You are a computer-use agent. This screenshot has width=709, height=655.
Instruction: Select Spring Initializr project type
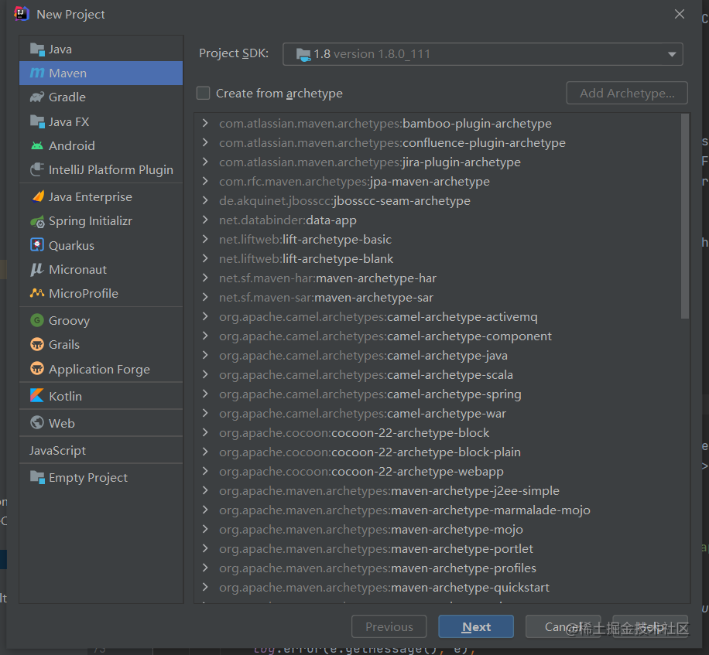tap(101, 221)
